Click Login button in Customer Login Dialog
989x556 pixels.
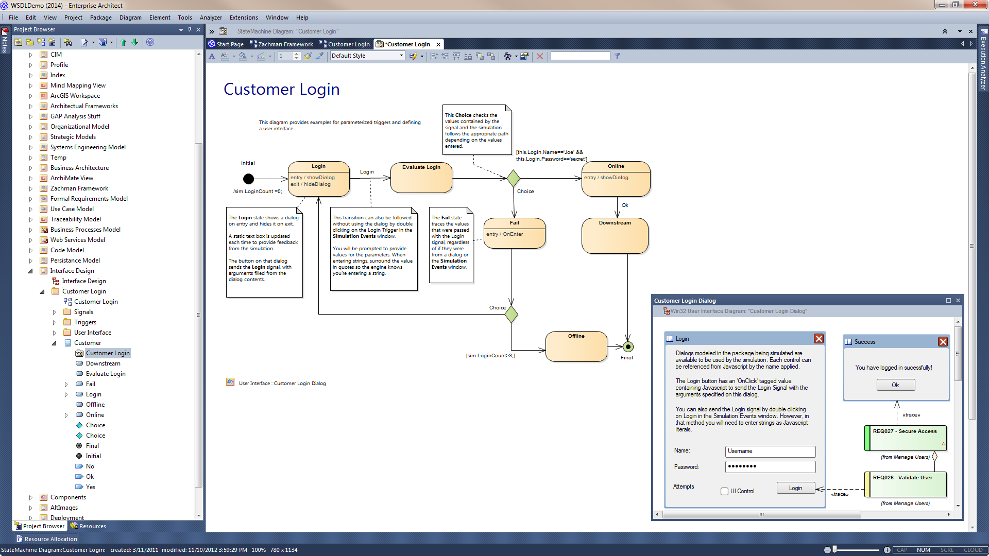point(795,488)
